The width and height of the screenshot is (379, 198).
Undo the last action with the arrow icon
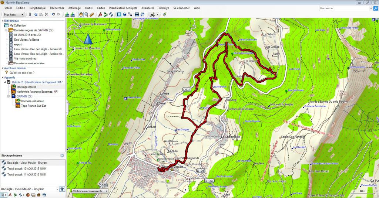pos(53,14)
